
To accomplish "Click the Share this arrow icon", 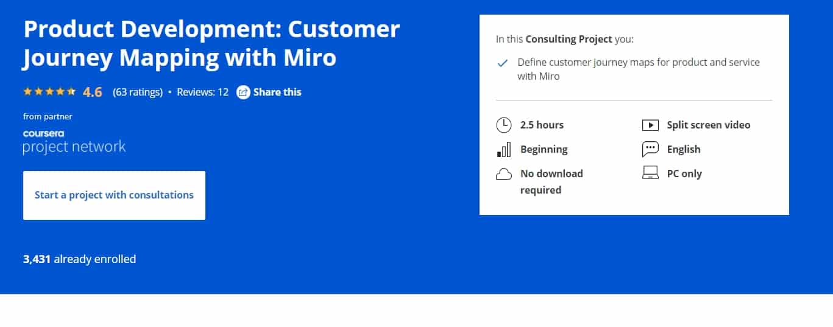I will point(243,93).
